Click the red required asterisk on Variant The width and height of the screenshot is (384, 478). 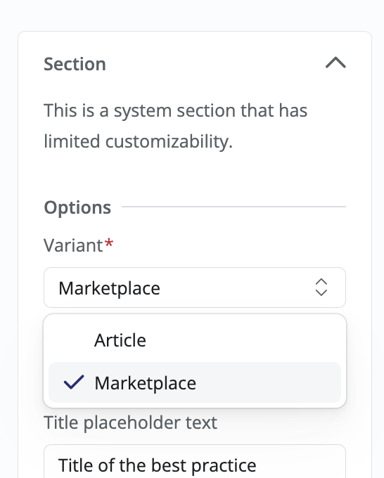[109, 243]
